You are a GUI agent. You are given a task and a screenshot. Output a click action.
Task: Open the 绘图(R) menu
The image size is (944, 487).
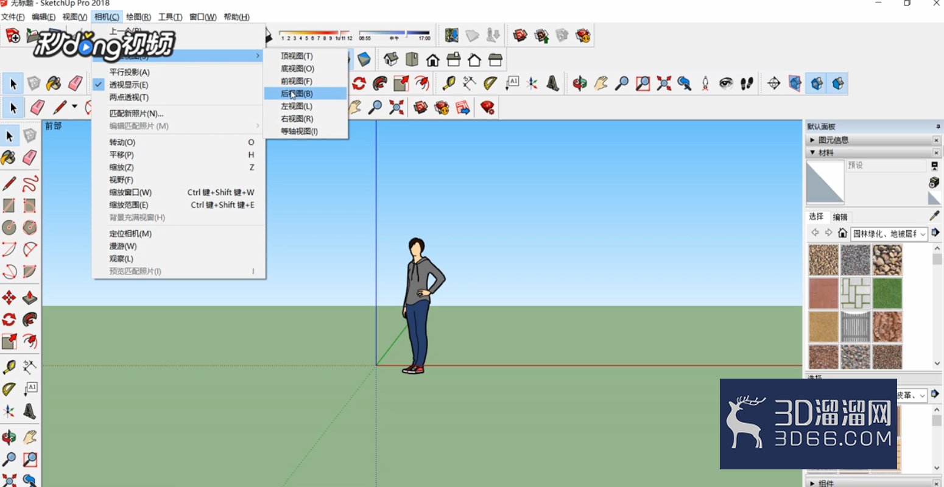(138, 17)
